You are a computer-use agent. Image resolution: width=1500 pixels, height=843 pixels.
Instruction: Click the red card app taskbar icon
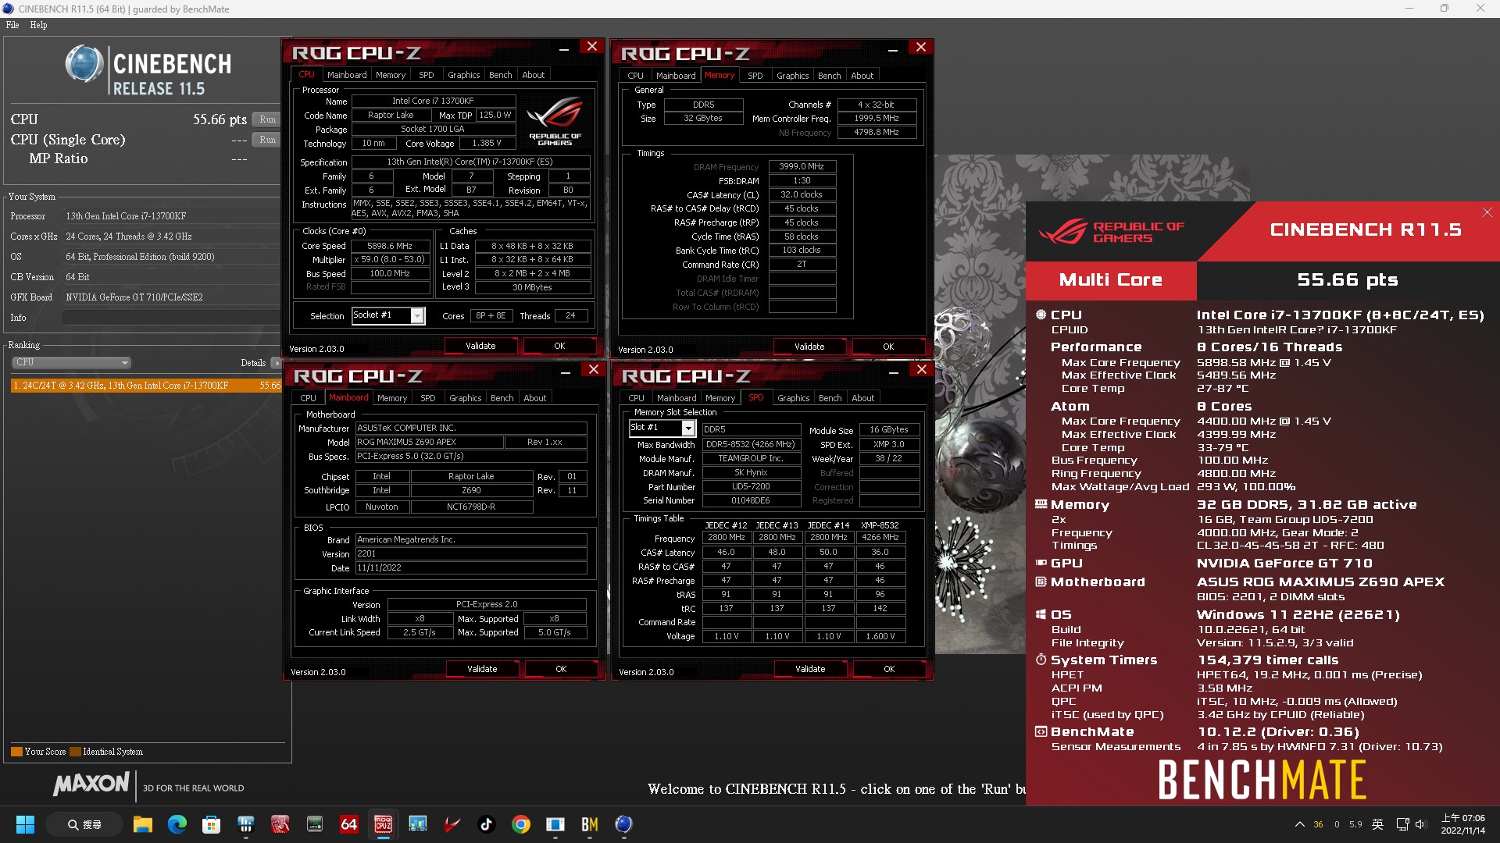tap(280, 824)
